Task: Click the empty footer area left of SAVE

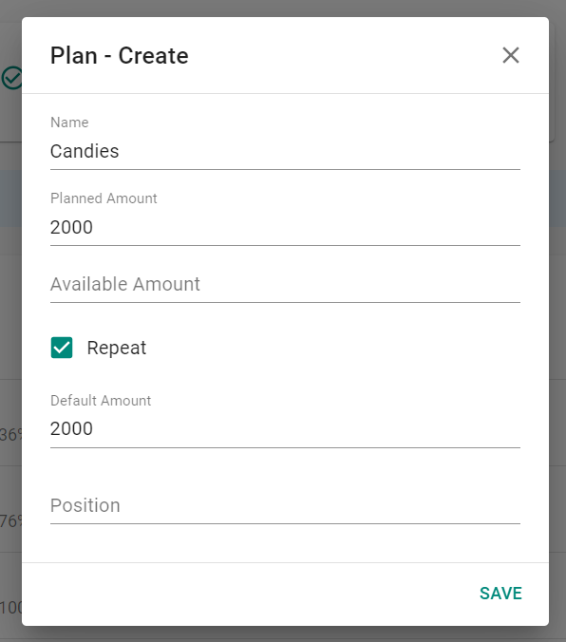Action: pyautogui.click(x=246, y=594)
